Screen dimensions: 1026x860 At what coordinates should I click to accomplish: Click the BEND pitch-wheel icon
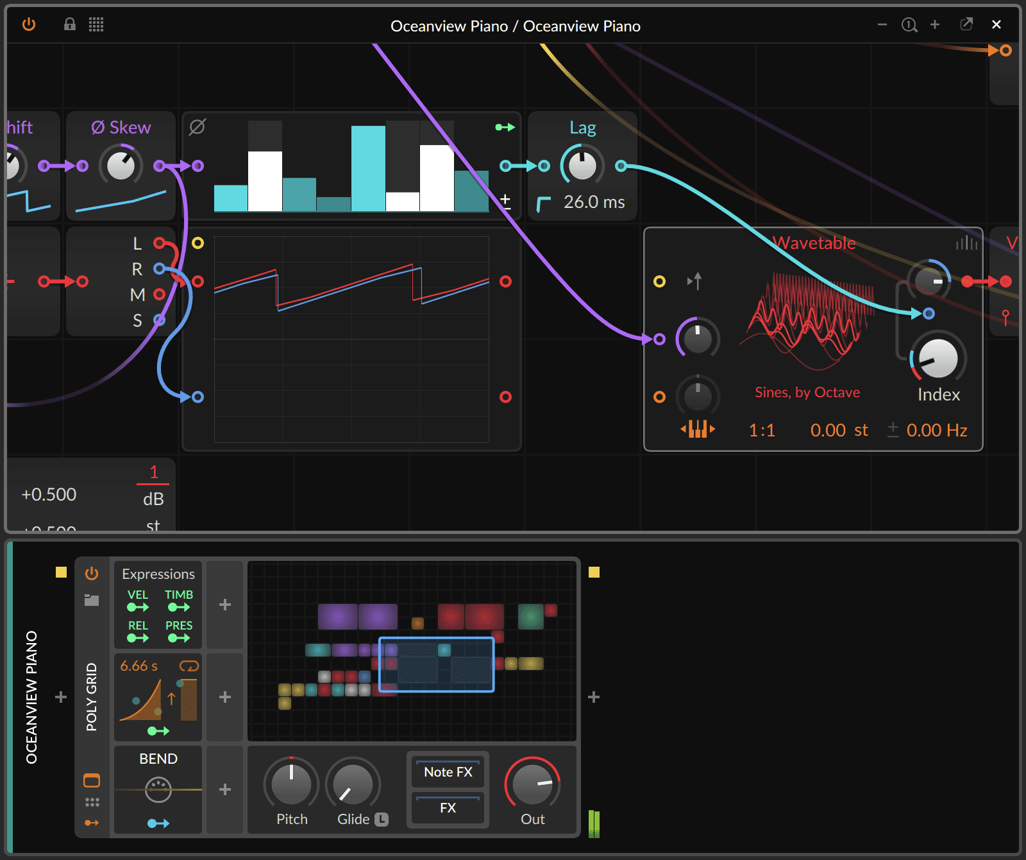click(x=158, y=791)
